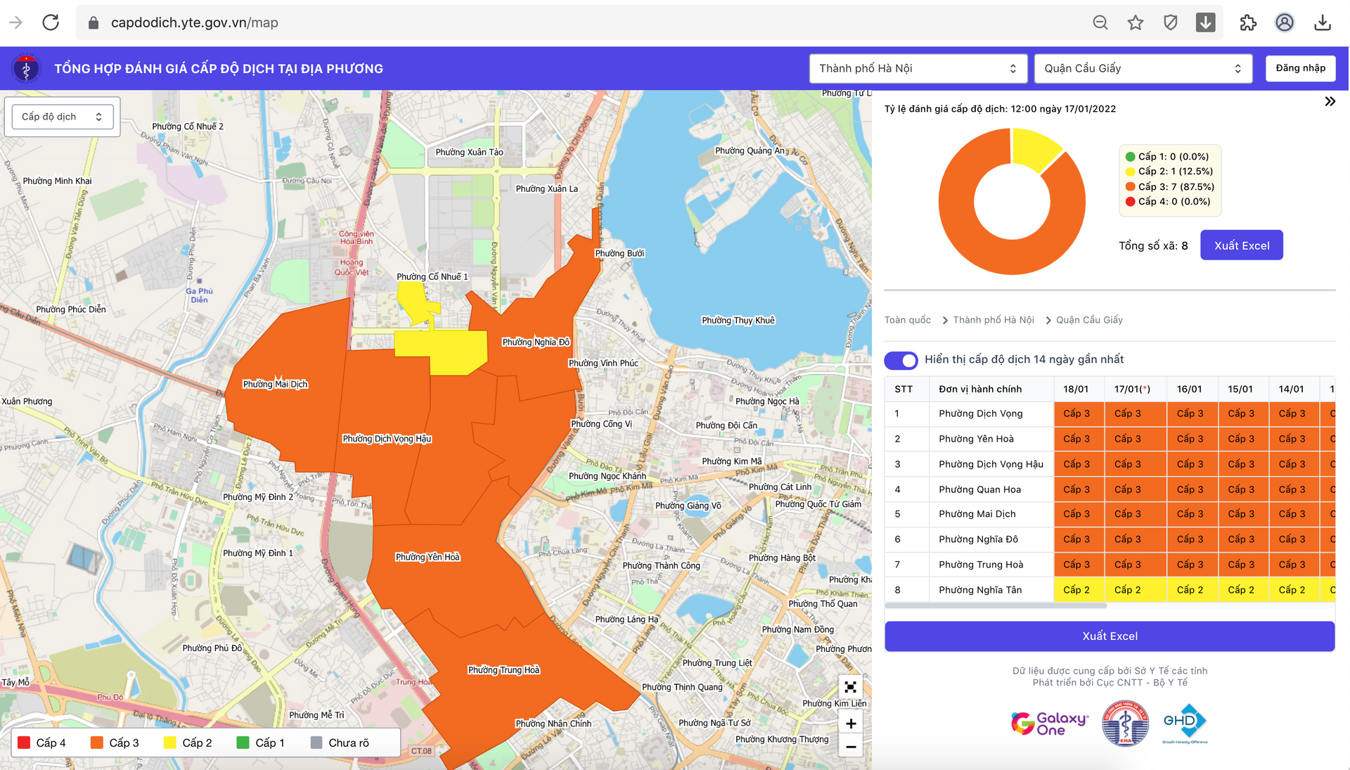Screen dimensions: 1350x770
Task: Select Phường Nghĩa Đô in the table
Action: coord(1110,539)
